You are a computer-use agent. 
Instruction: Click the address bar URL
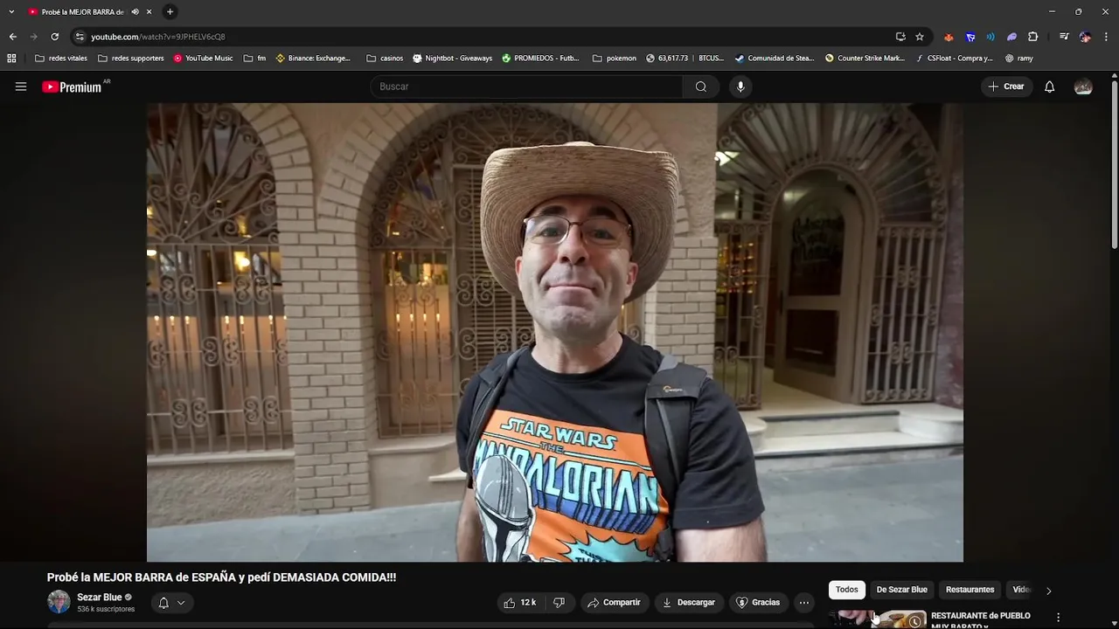pyautogui.click(x=158, y=37)
